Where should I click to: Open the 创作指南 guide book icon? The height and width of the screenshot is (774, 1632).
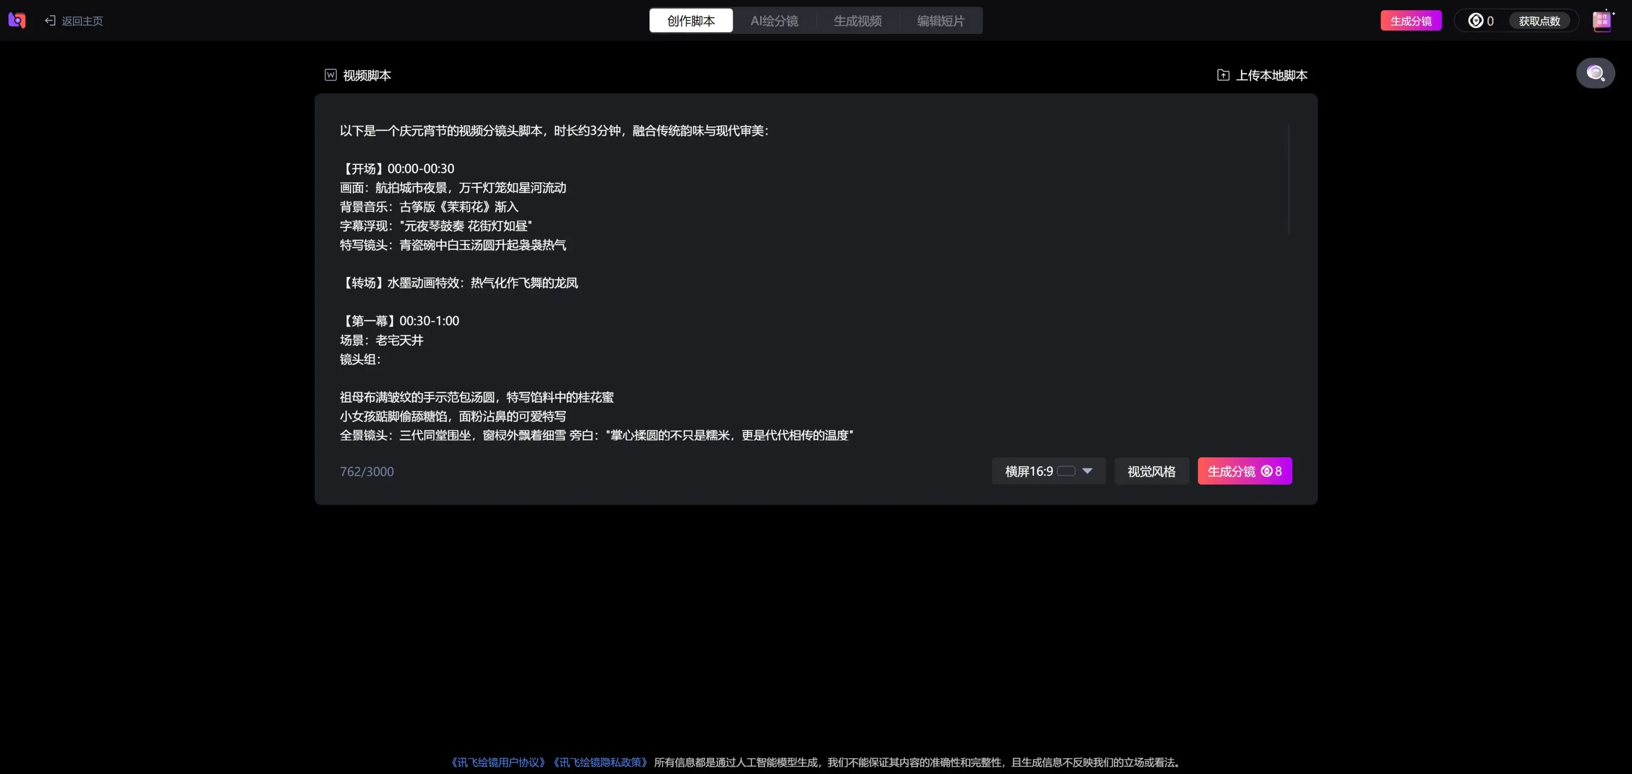tap(1602, 20)
